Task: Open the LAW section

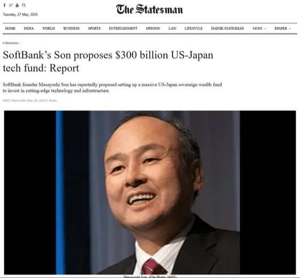Action: [172, 28]
